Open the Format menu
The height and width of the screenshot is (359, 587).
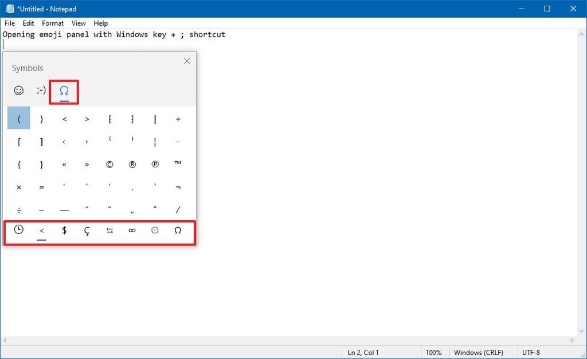click(x=52, y=23)
